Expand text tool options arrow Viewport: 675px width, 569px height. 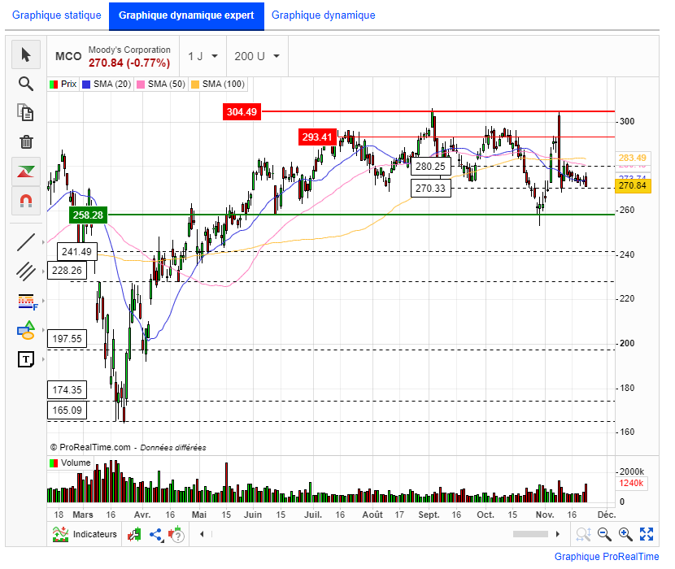pyautogui.click(x=43, y=359)
